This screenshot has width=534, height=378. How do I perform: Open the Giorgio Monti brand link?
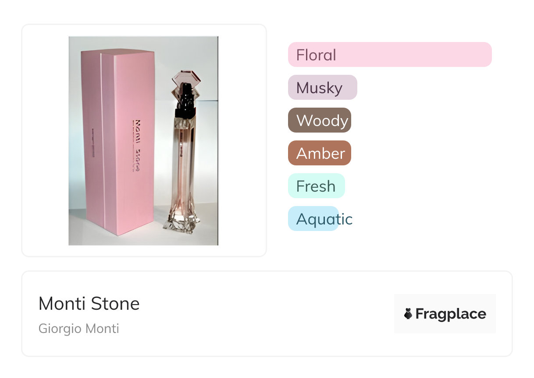pos(79,329)
